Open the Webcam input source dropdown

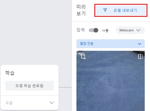(x=130, y=30)
